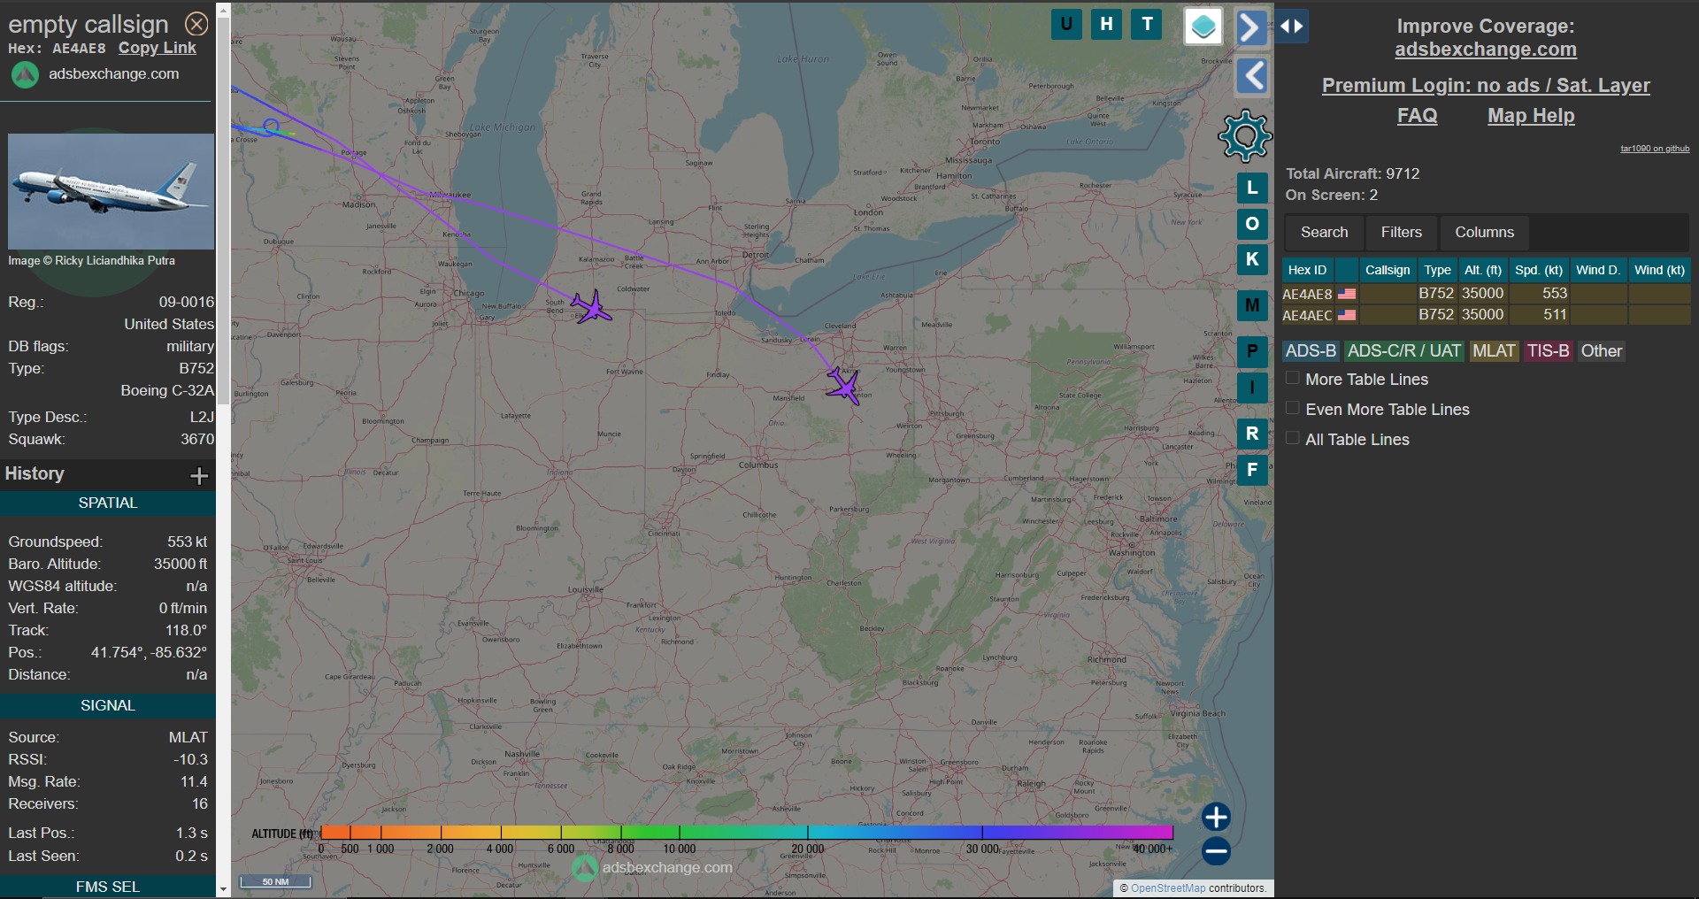The height and width of the screenshot is (899, 1699).
Task: Click the registration value 09-0016
Action: pos(187,302)
